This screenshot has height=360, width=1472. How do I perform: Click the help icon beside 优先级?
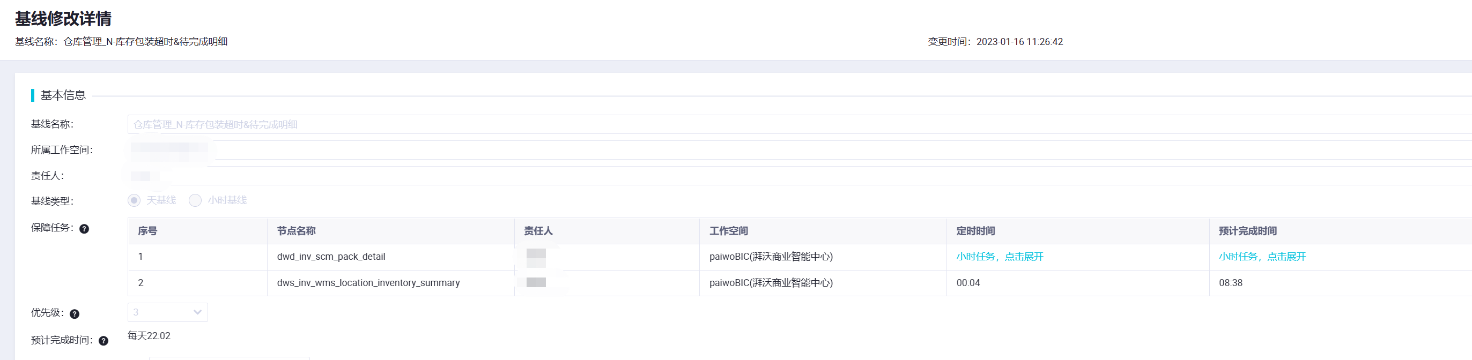point(75,314)
